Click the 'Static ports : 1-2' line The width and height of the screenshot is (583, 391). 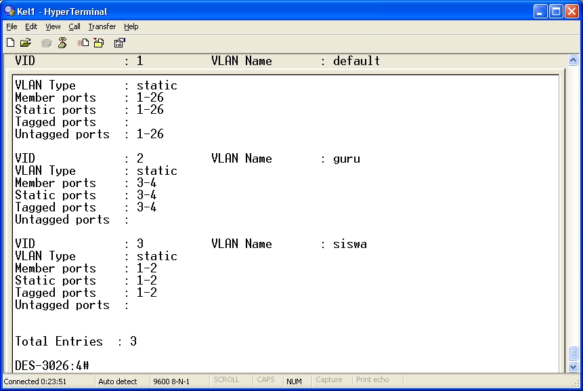85,281
